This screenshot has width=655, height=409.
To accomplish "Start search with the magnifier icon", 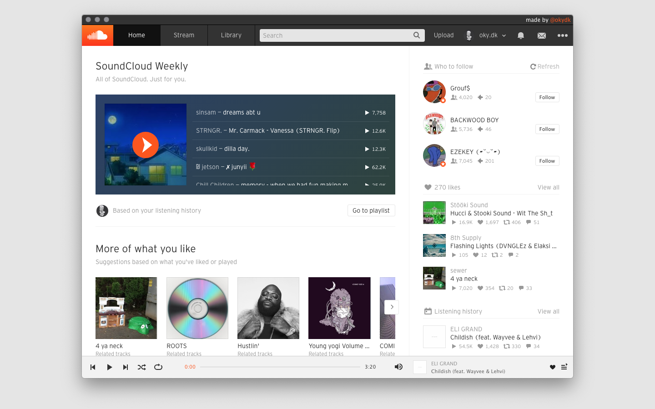I will click(x=416, y=35).
